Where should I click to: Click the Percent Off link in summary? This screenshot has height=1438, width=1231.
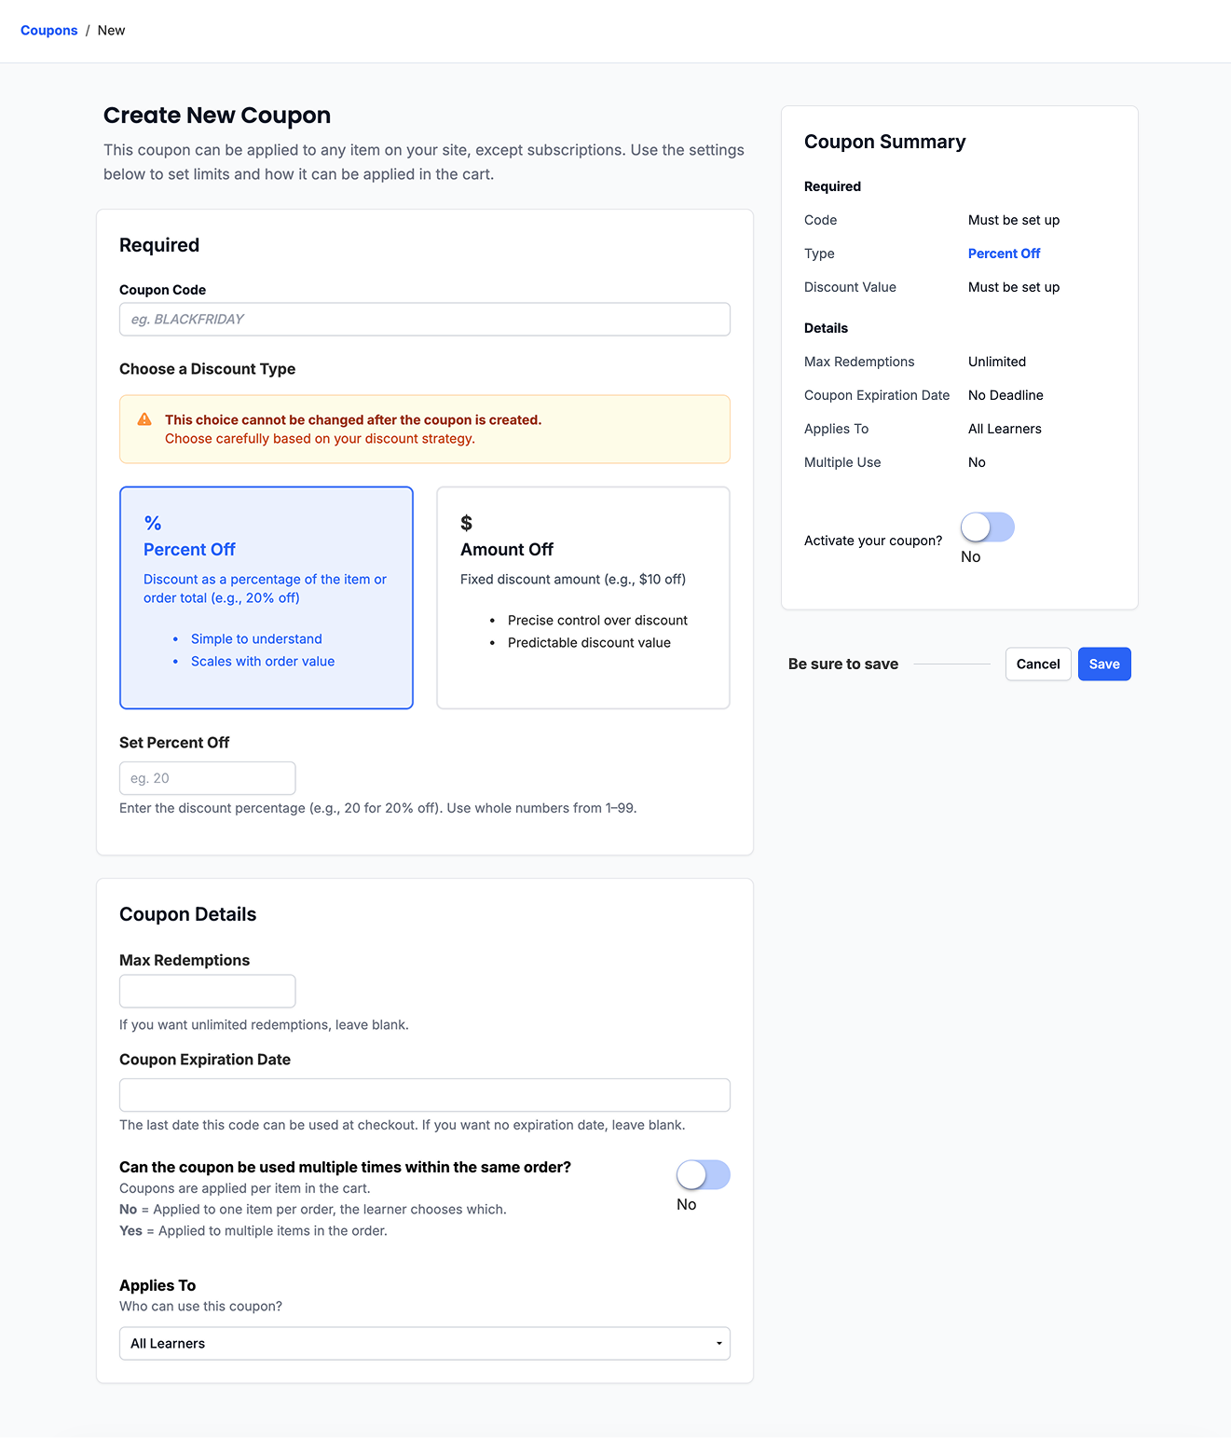coord(1004,253)
